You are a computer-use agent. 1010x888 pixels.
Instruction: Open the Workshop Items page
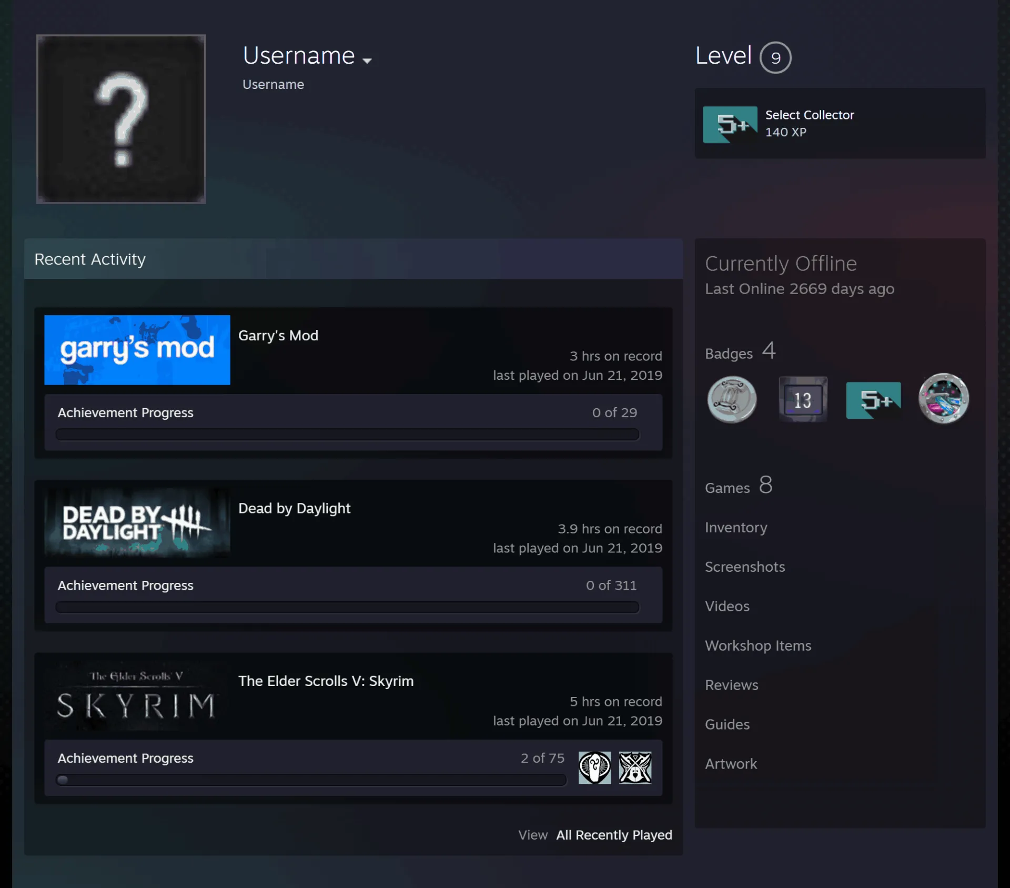point(758,645)
